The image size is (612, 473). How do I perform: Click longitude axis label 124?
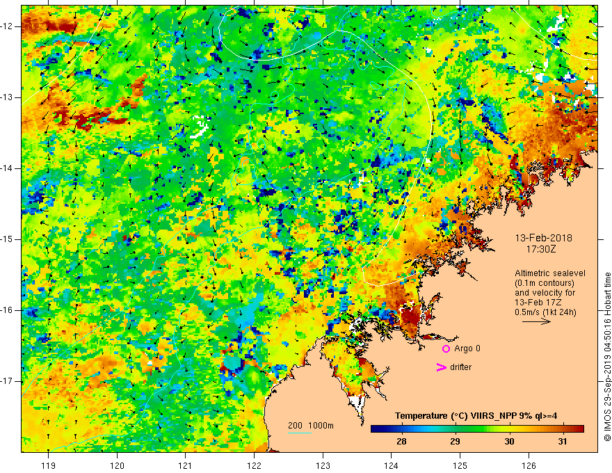[392, 465]
